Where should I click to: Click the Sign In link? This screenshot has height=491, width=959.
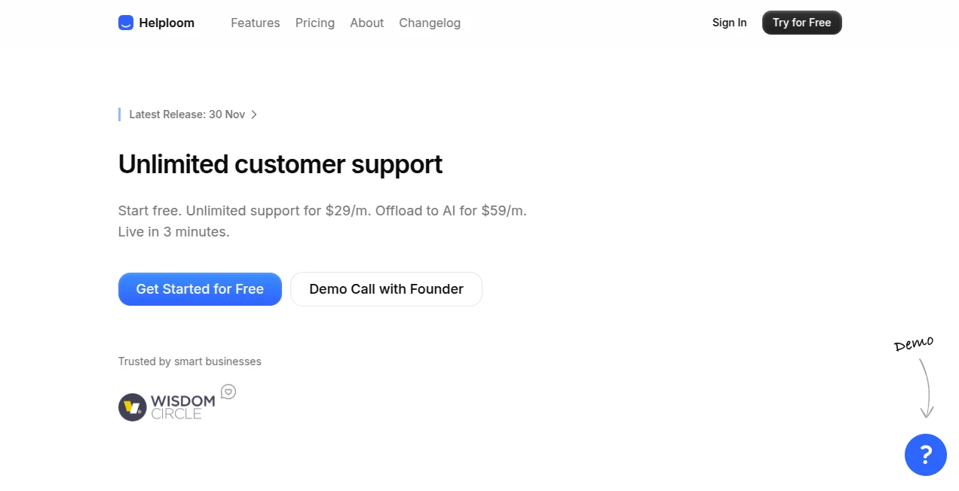click(729, 23)
